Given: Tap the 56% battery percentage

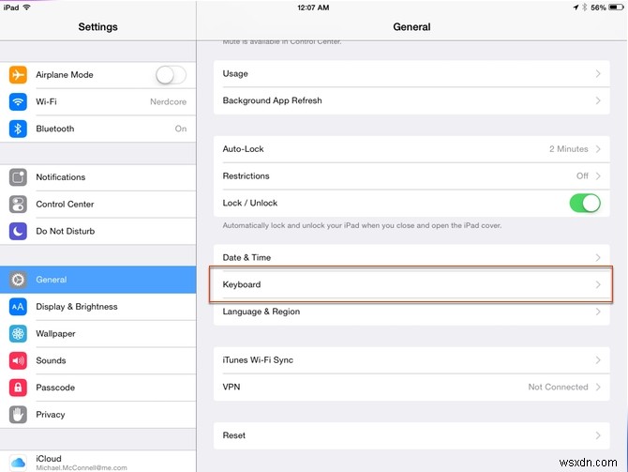Looking at the screenshot, I should click(x=598, y=8).
